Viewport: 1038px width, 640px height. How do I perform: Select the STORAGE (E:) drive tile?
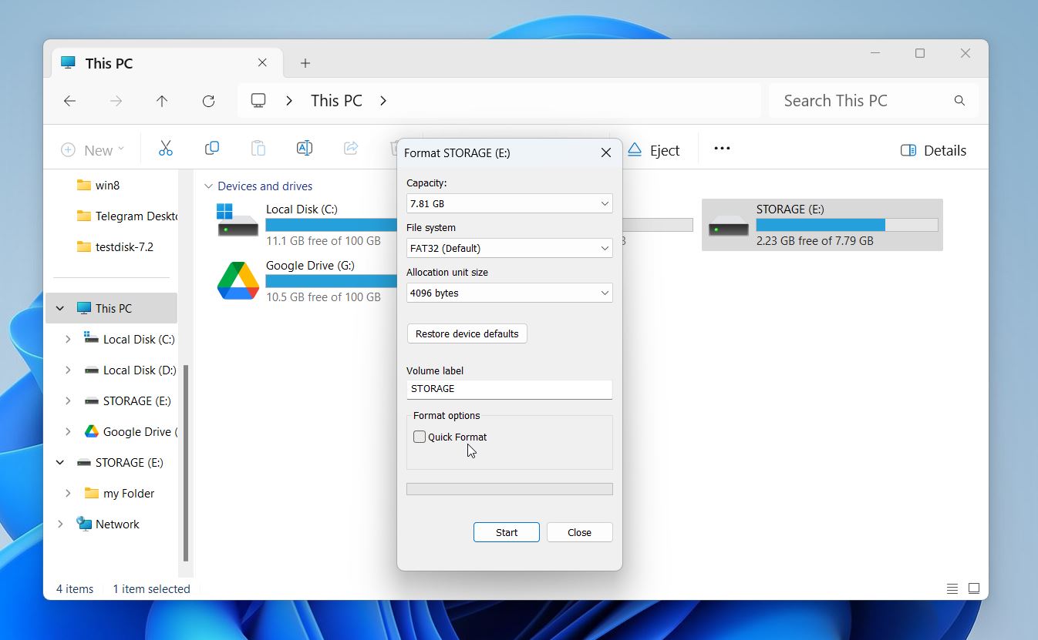pyautogui.click(x=822, y=225)
